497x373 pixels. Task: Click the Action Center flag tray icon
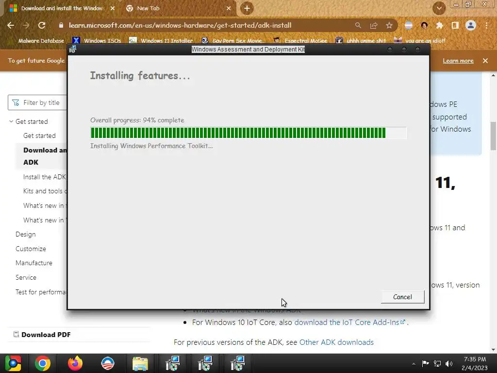coord(425,363)
